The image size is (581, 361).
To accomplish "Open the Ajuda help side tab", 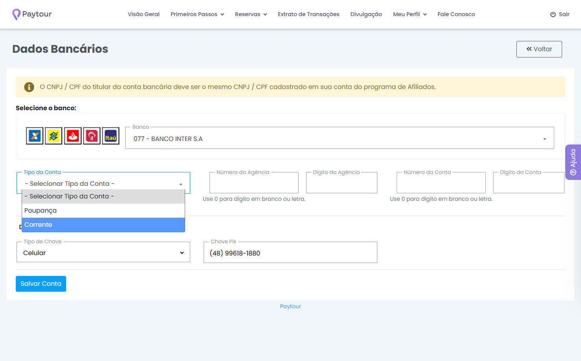I will pos(573,162).
